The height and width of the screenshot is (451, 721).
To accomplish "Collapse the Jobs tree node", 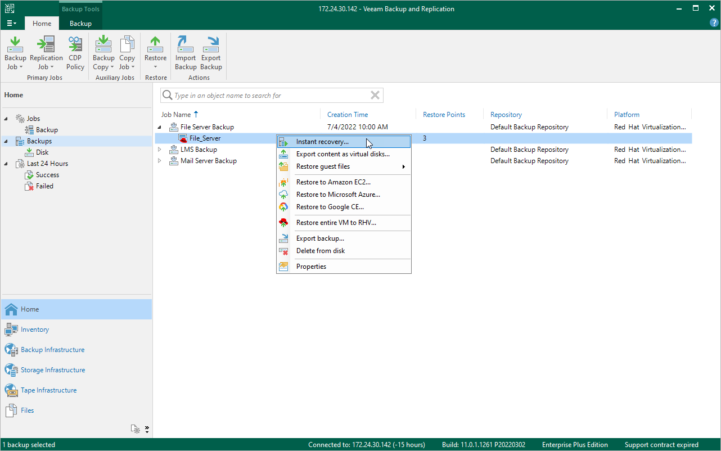I will [6, 119].
